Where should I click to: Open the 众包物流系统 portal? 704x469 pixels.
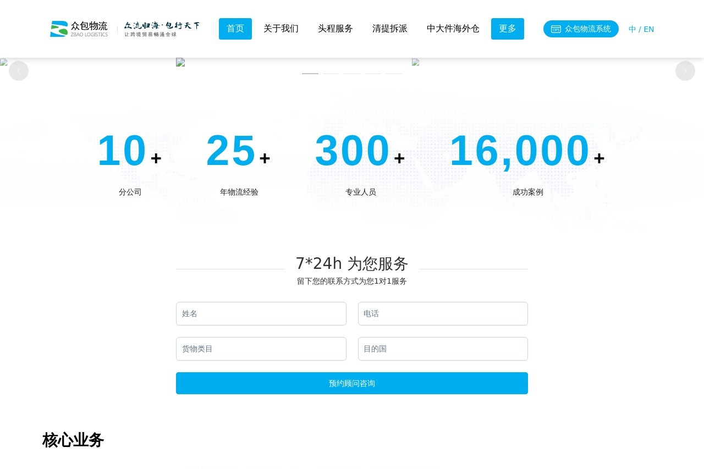click(581, 29)
